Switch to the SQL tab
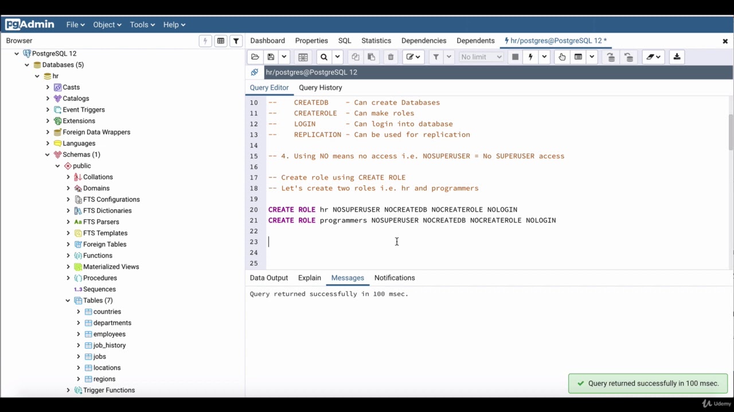The image size is (734, 412). 345,41
